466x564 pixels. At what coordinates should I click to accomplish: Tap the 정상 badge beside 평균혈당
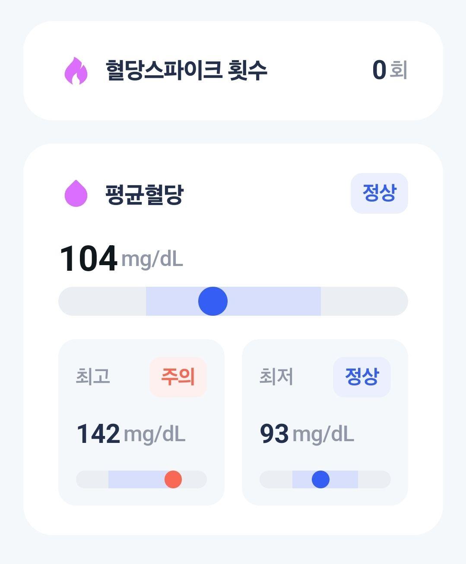click(379, 193)
